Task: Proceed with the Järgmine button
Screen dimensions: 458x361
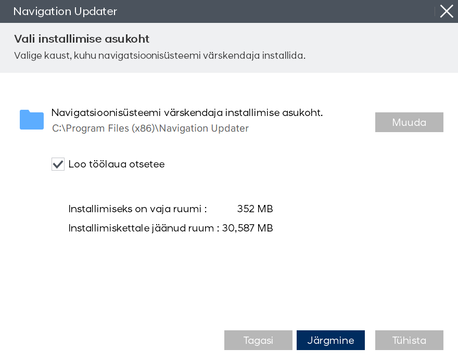Action: [330, 340]
